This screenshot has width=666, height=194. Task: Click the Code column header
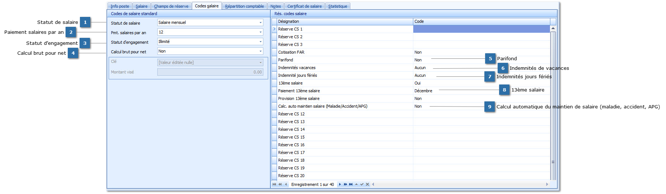481,21
